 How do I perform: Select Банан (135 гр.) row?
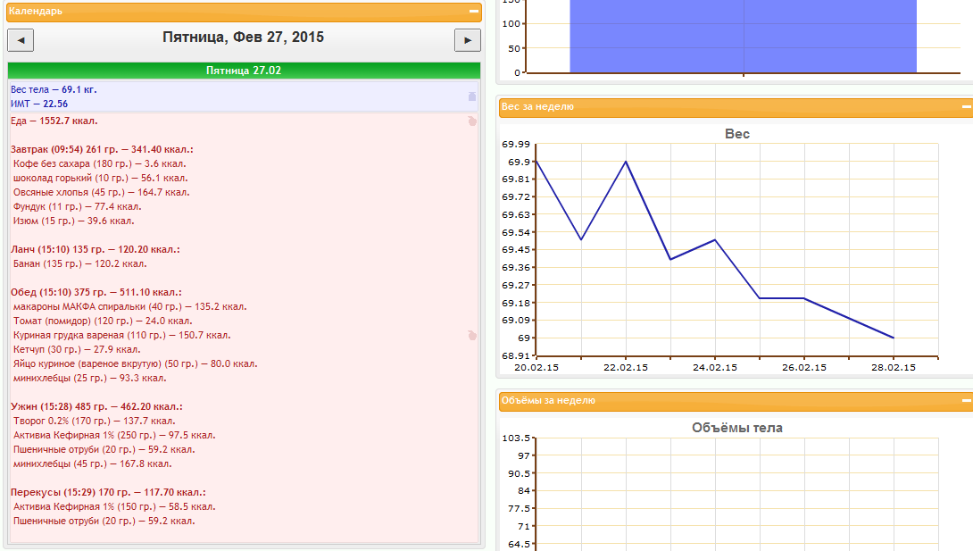(80, 263)
